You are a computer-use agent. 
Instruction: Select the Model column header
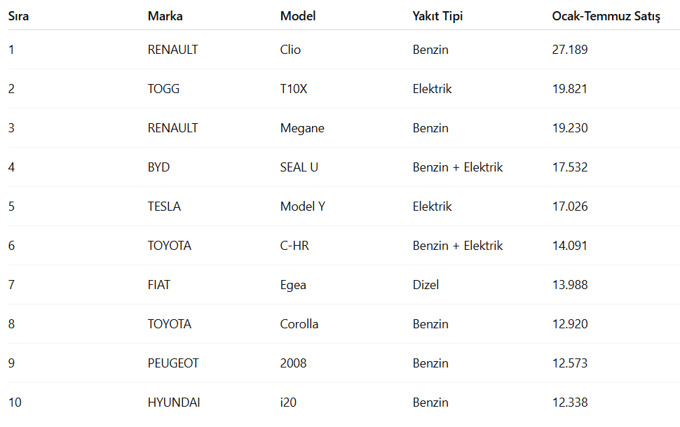298,16
